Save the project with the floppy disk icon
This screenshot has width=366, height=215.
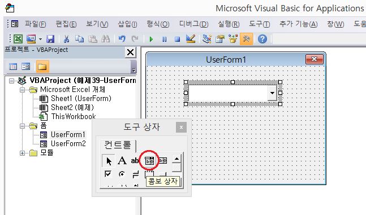pos(50,39)
